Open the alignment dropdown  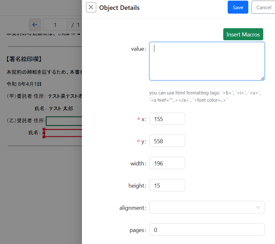coord(203,208)
